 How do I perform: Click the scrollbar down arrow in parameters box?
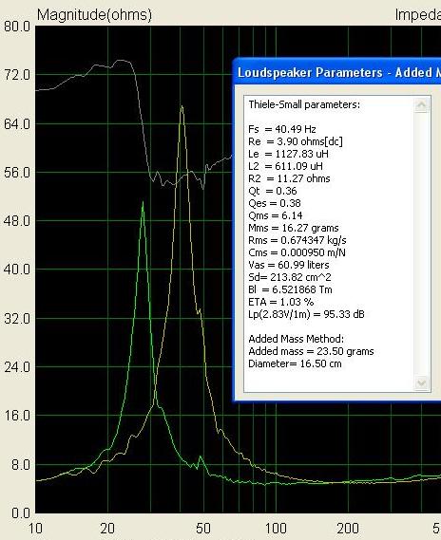(x=421, y=382)
